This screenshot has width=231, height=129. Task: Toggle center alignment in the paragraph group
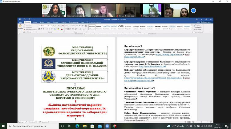click(x=68, y=29)
